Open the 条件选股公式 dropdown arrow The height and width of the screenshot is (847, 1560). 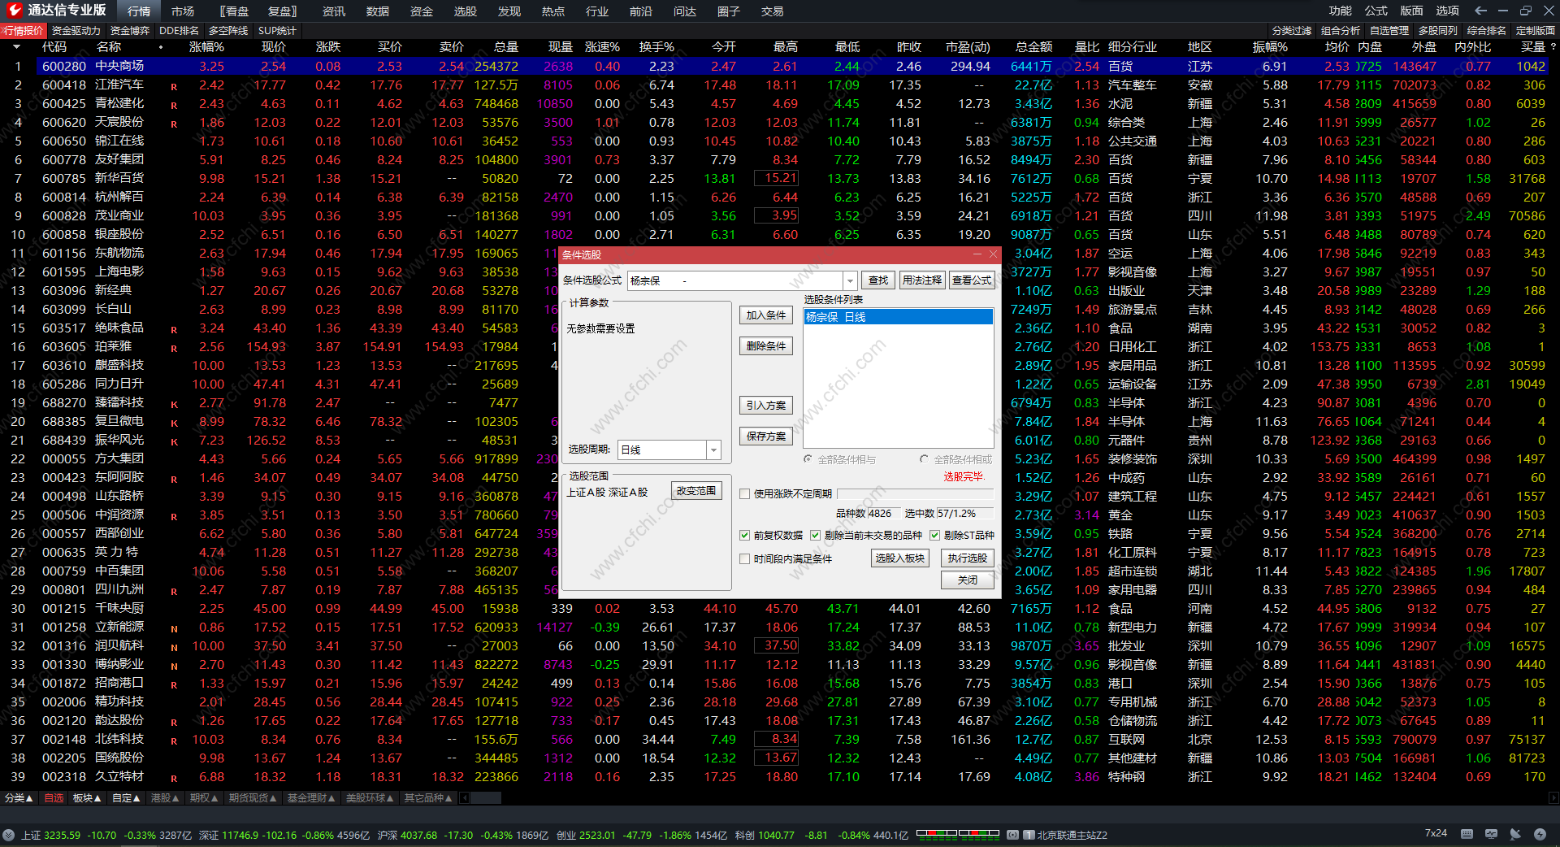[850, 280]
